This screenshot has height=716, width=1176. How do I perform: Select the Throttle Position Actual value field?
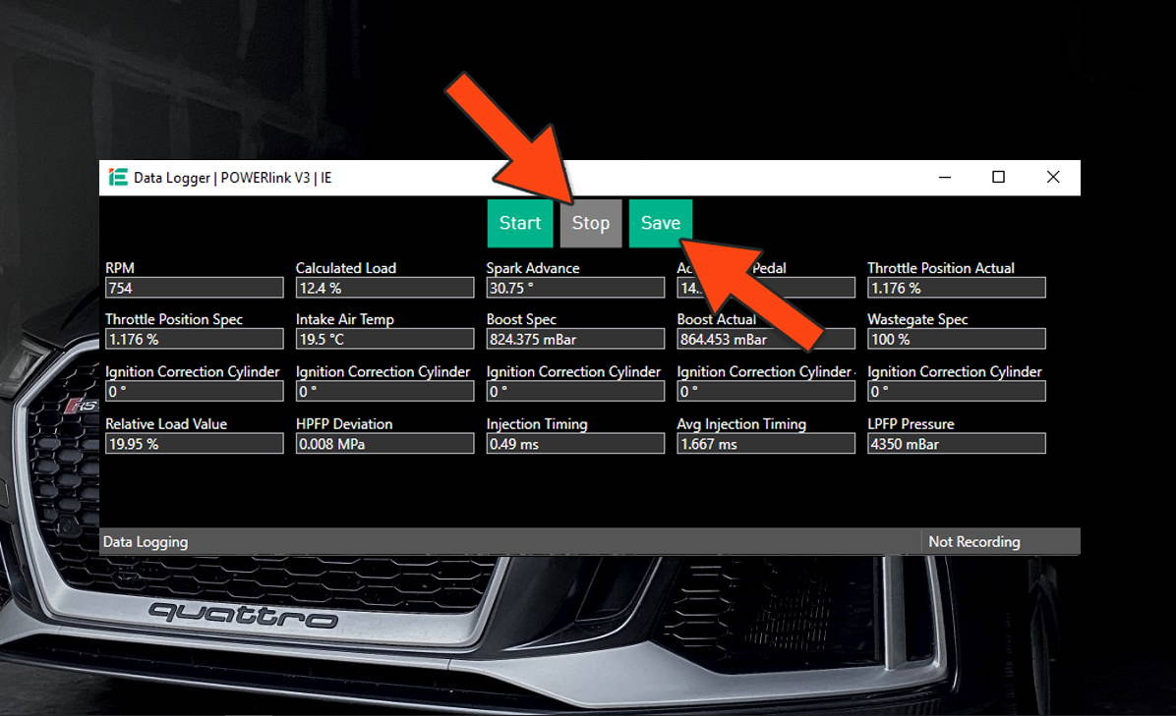point(957,288)
